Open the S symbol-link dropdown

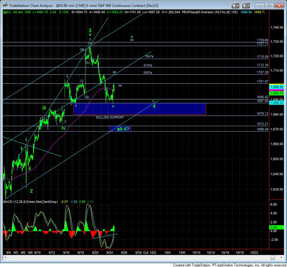pos(235,6)
